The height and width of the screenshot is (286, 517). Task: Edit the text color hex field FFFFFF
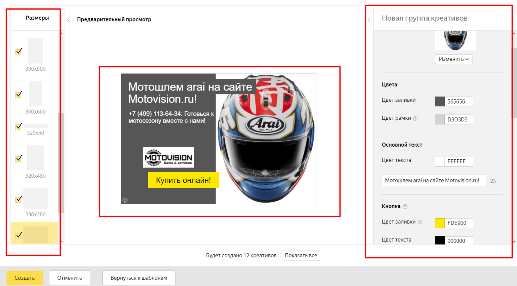(x=459, y=161)
